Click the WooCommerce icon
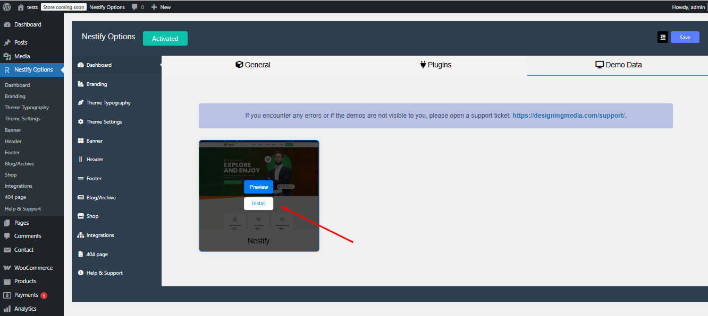The height and width of the screenshot is (316, 708). pos(7,268)
